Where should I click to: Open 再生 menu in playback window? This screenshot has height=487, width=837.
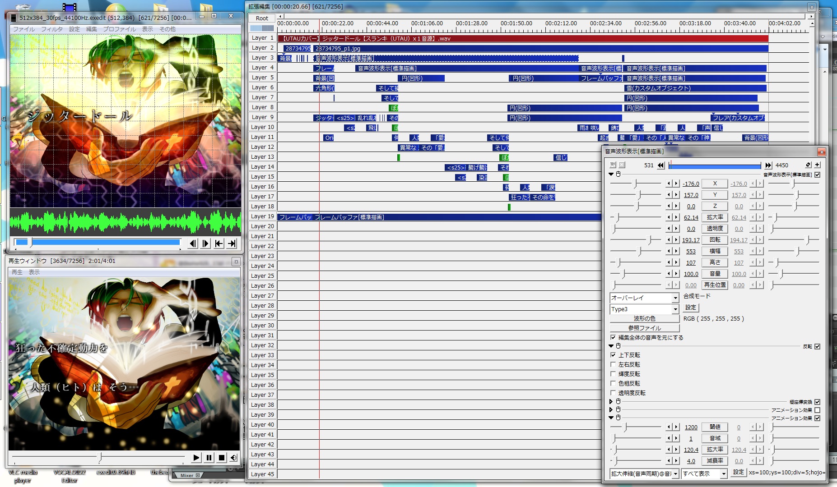(x=17, y=272)
